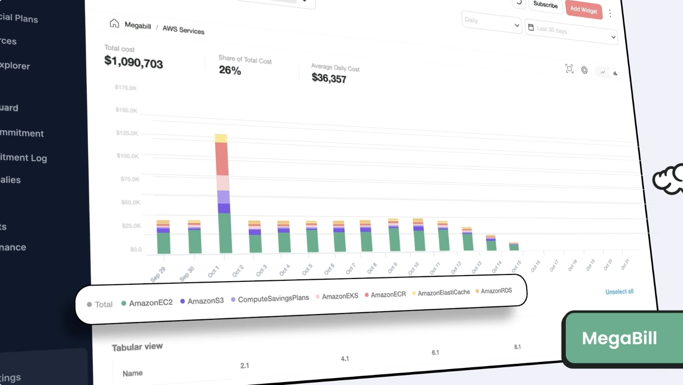Viewport: 683px width, 385px height.
Task: Click the calendar icon in date range
Action: (530, 27)
